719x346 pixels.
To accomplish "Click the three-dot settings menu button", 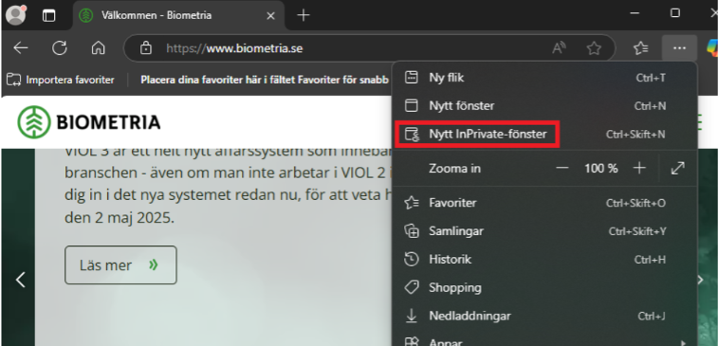I will click(x=679, y=47).
